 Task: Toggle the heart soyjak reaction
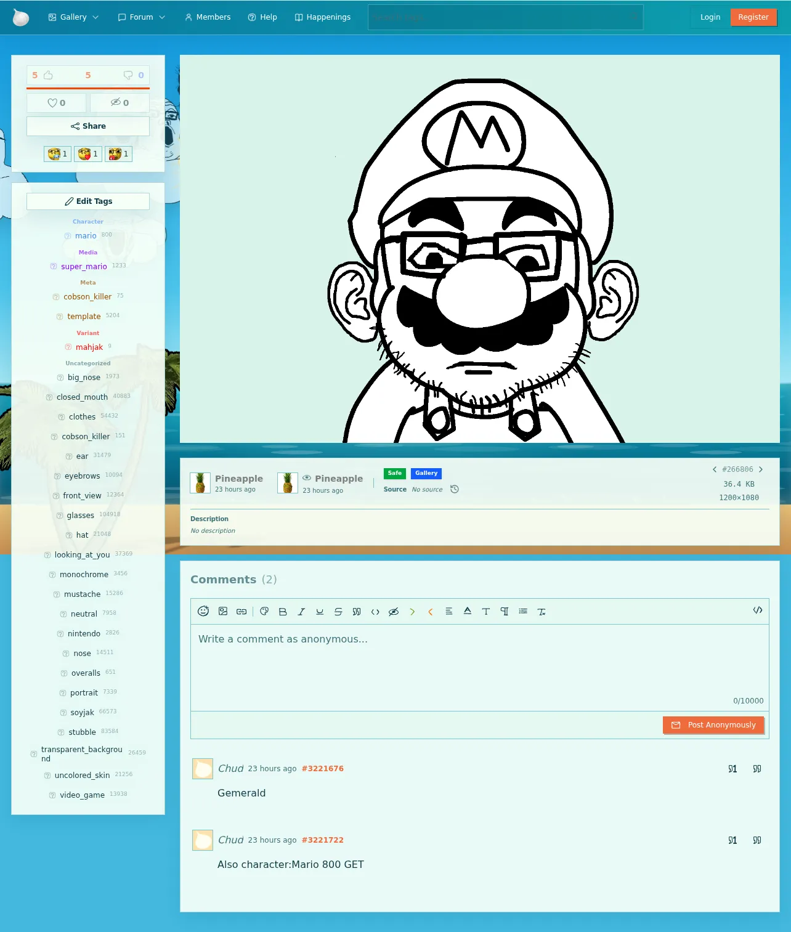pos(88,154)
